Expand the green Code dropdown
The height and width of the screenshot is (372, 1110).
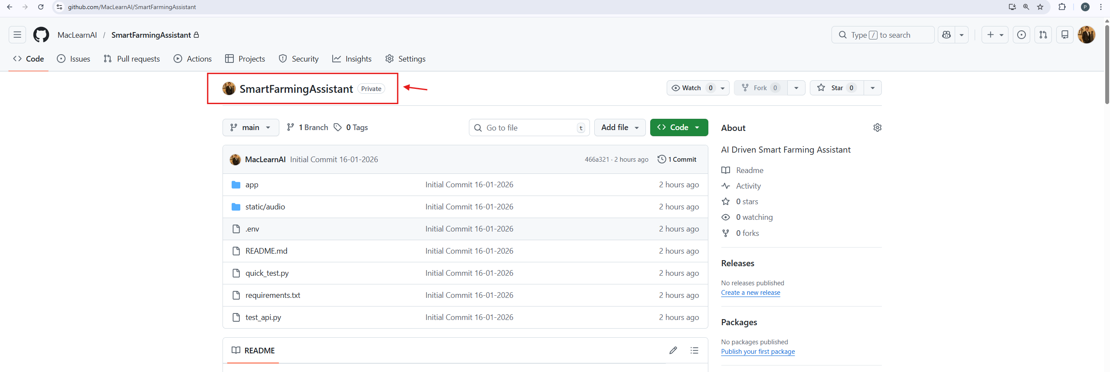click(x=678, y=127)
